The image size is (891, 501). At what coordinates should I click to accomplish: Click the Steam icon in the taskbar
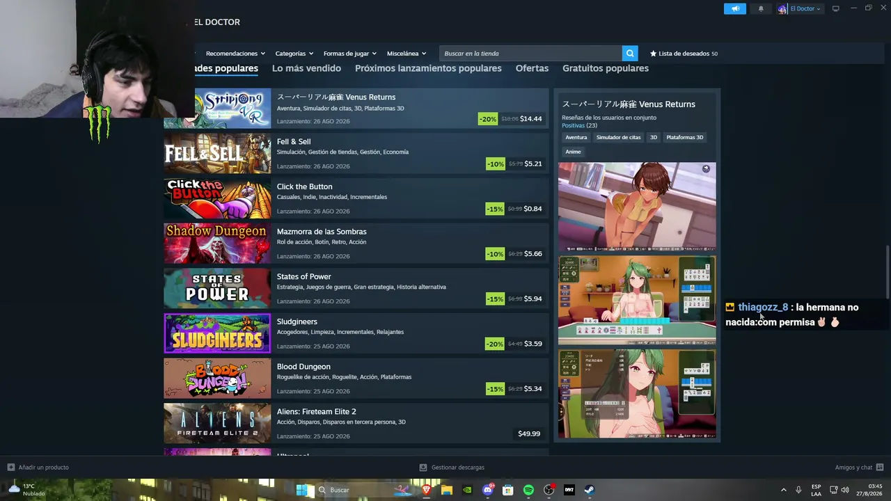[x=590, y=490]
